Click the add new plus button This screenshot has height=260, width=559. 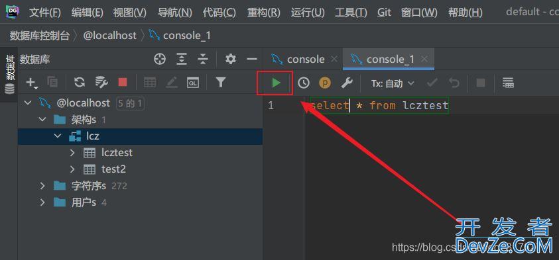tap(31, 83)
